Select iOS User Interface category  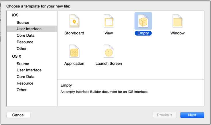coord(29,29)
